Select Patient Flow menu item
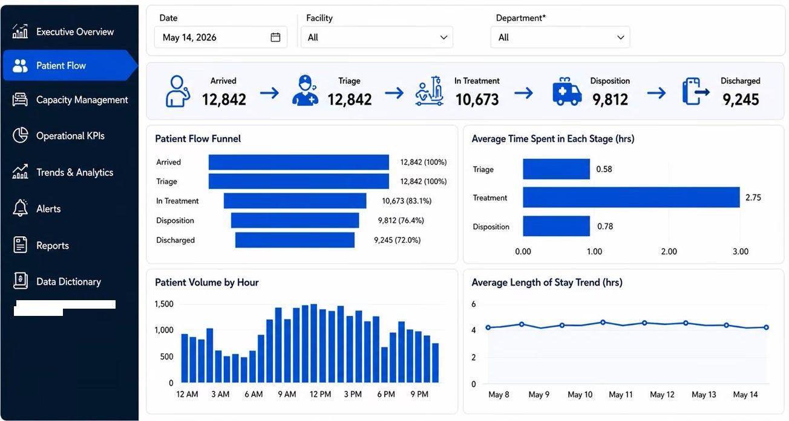 tap(70, 65)
